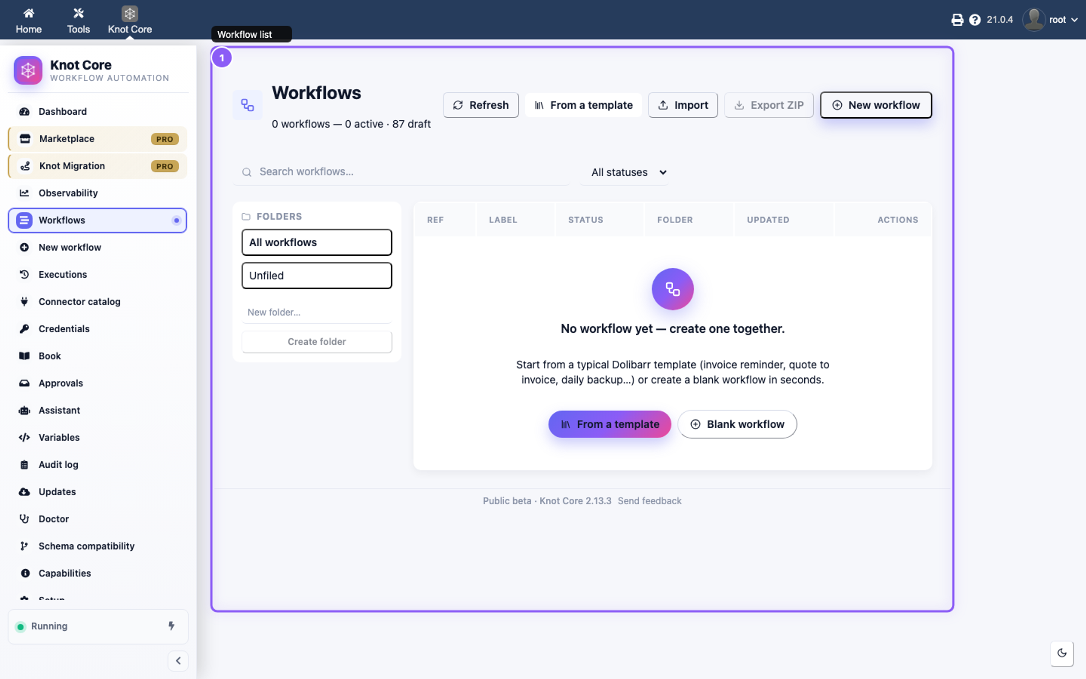Open Executions history in the sidebar
The width and height of the screenshot is (1086, 679).
pyautogui.click(x=97, y=274)
